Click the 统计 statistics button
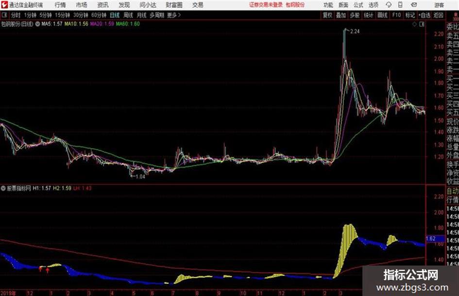This screenshot has height=296, width=459. pyautogui.click(x=368, y=15)
